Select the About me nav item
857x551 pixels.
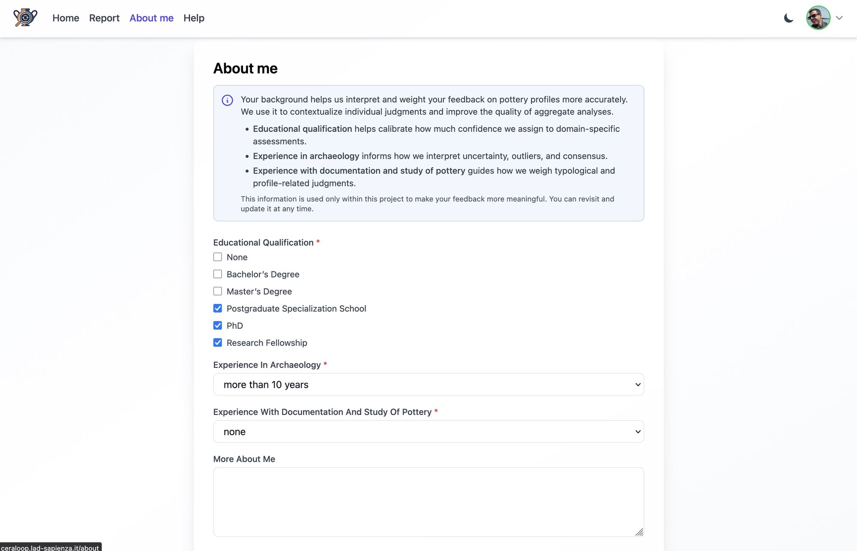tap(151, 18)
